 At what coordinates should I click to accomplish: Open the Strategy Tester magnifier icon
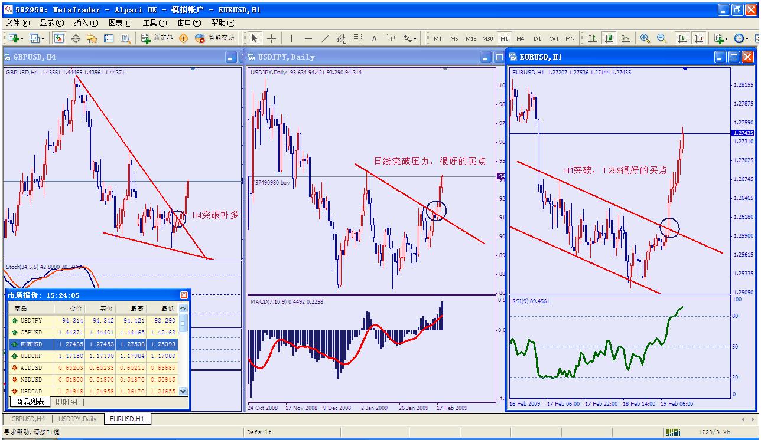[x=125, y=38]
